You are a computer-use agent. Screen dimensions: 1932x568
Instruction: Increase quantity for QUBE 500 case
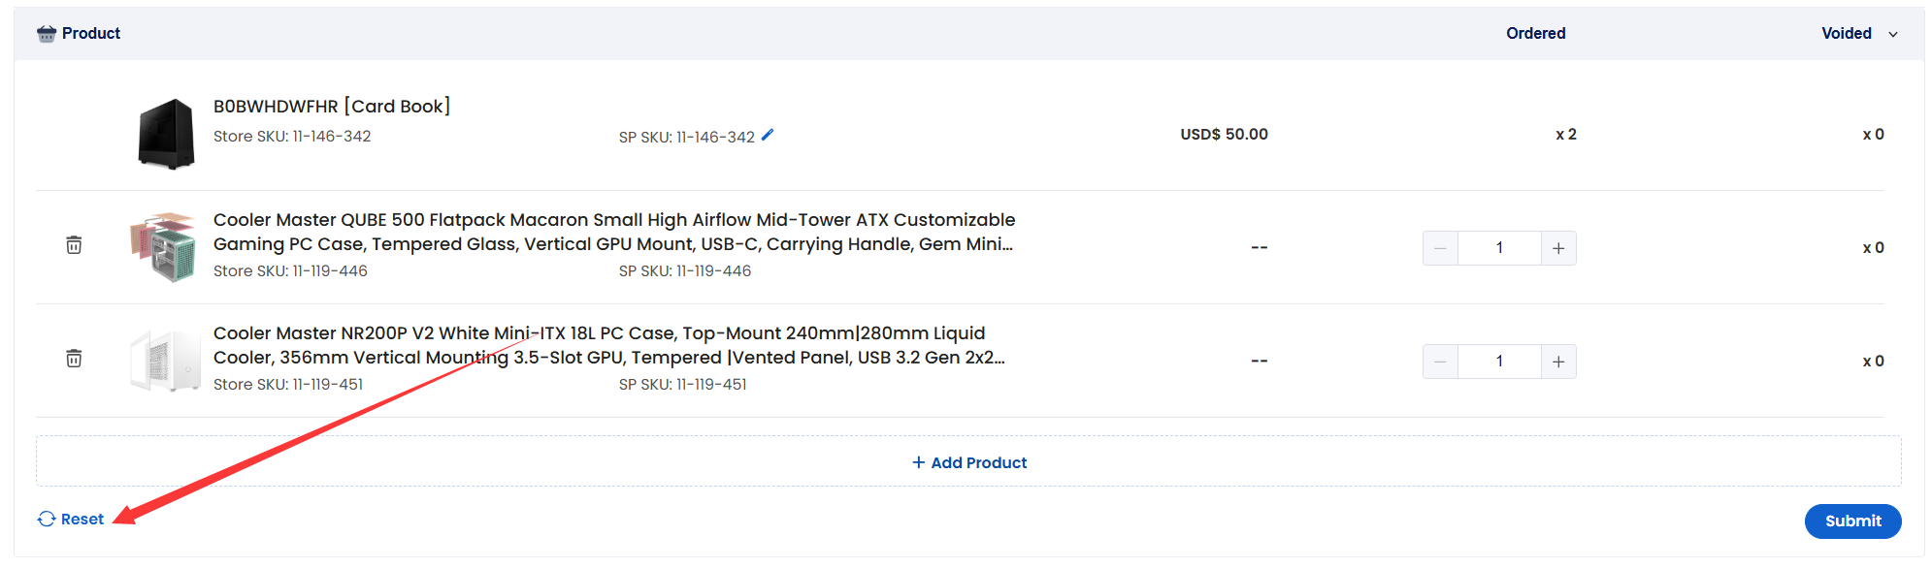[x=1558, y=248]
